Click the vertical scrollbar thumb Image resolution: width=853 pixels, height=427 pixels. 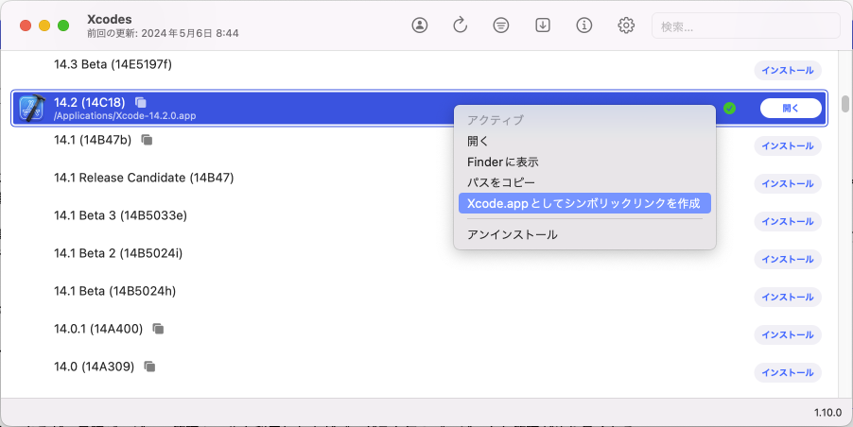(x=844, y=104)
